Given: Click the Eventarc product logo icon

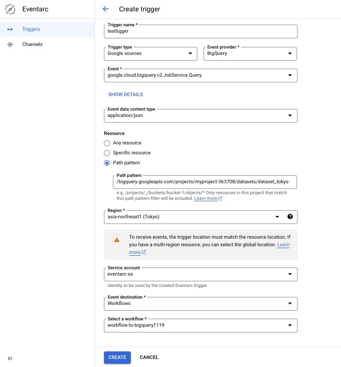Looking at the screenshot, I should click(x=10, y=9).
